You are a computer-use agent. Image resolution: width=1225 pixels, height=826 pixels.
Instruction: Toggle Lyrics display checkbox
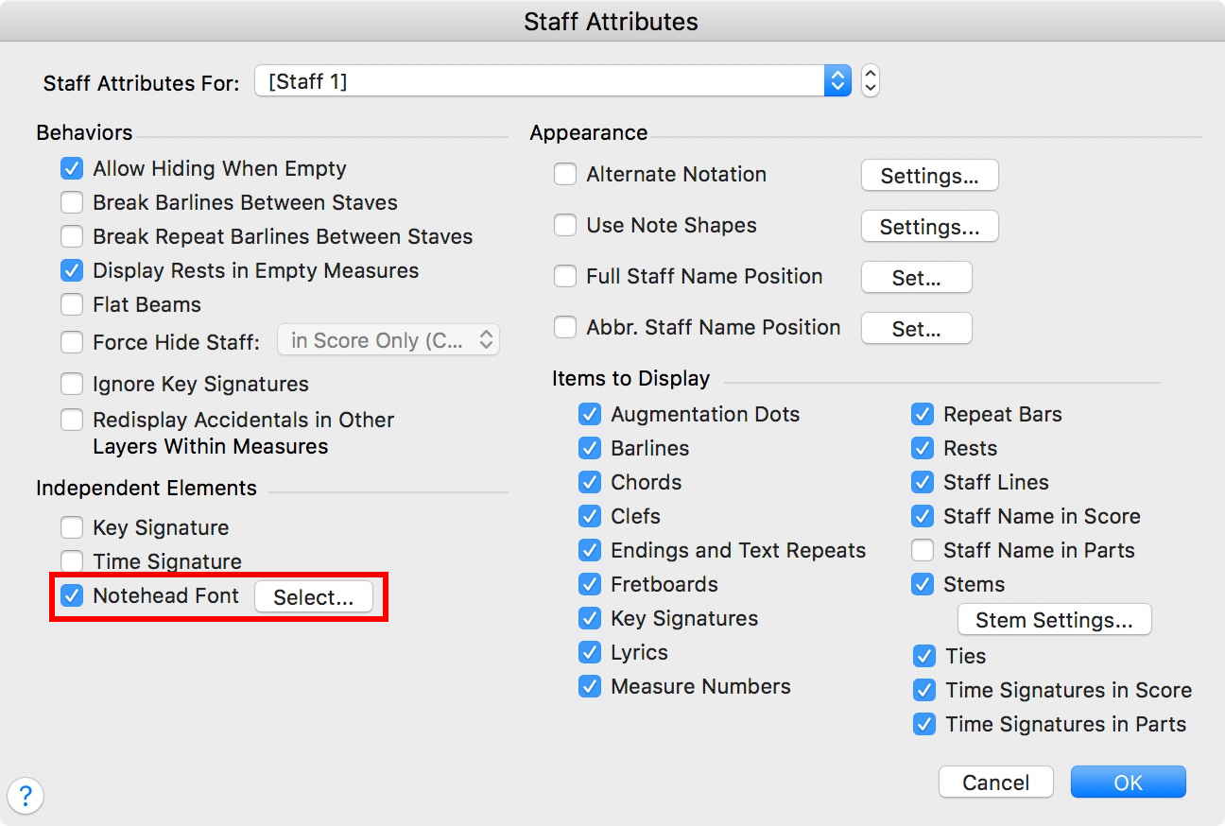tap(590, 652)
